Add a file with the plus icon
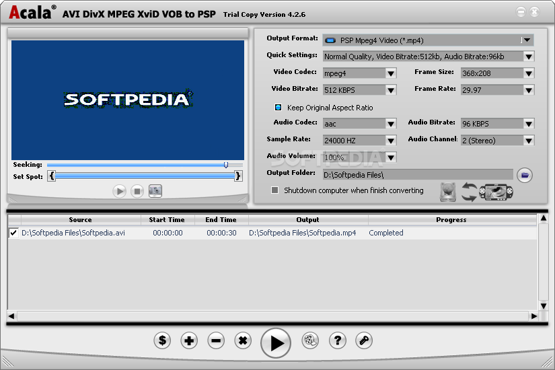Screen dimensions: 555x370 click(189, 340)
